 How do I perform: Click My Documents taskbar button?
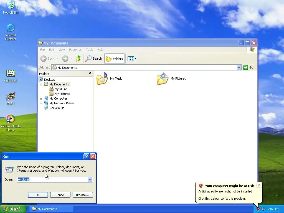coord(51,209)
